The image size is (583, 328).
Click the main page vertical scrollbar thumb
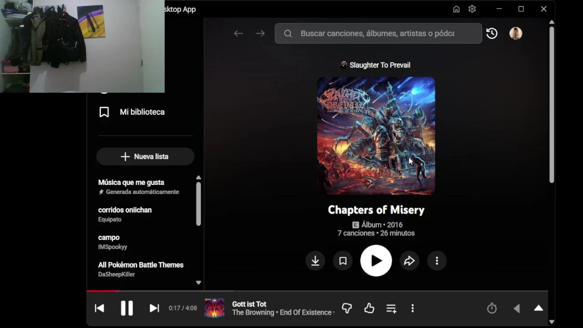coord(552,105)
